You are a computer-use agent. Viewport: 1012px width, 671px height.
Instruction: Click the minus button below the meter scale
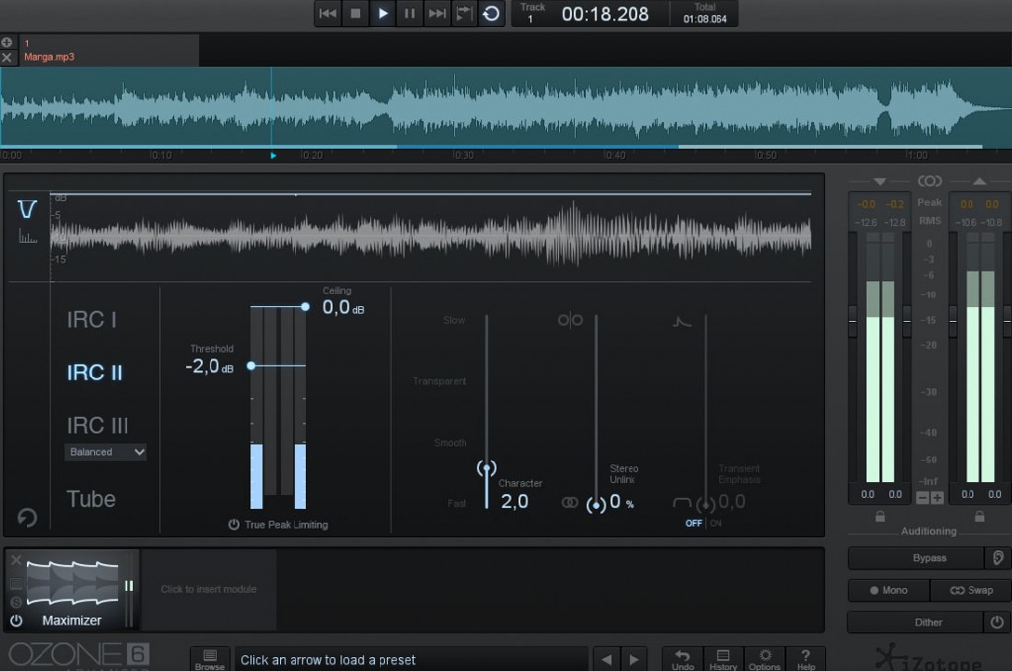[922, 498]
